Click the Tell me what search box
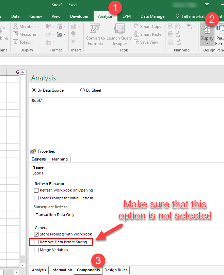 (199, 16)
